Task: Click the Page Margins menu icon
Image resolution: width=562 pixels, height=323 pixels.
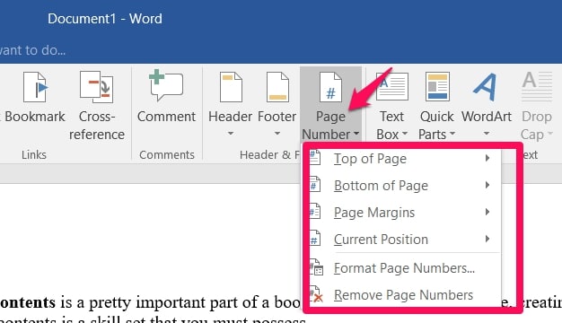Action: pos(315,212)
